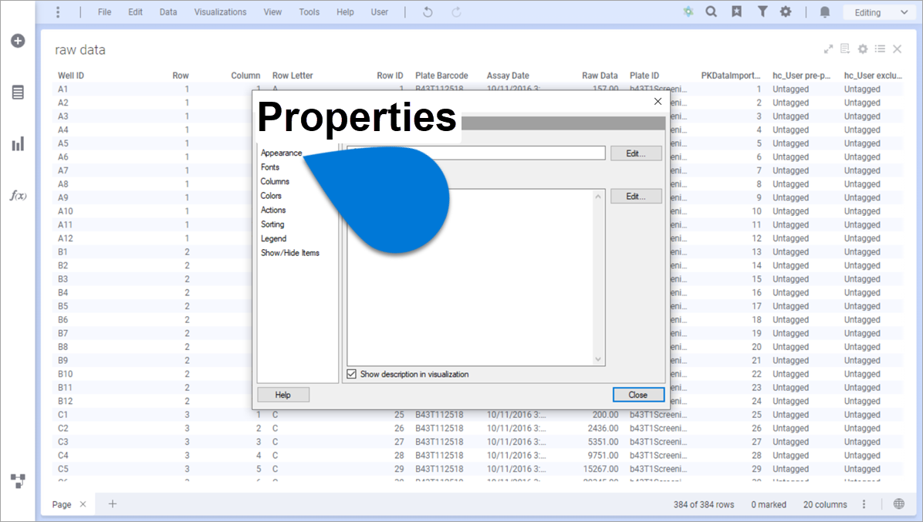Click the globe icon in status bar
This screenshot has height=522, width=923.
899,503
